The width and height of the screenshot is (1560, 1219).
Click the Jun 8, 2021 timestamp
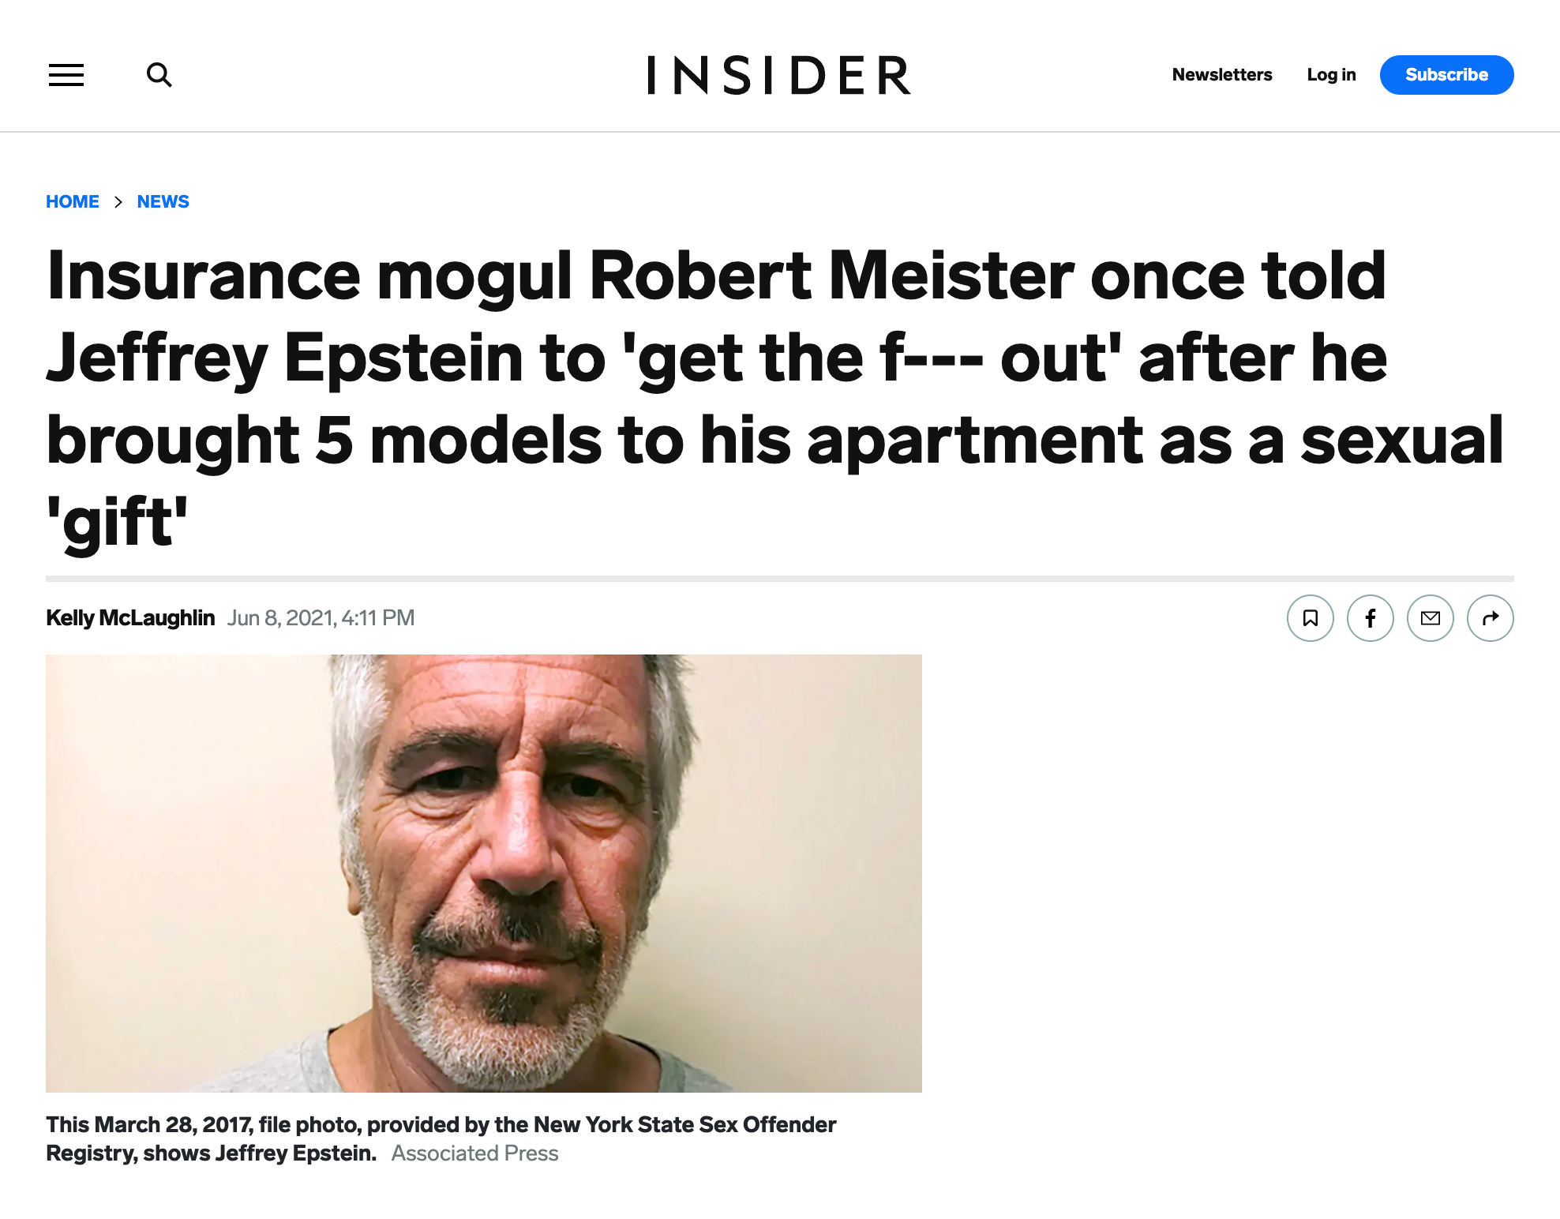click(321, 618)
